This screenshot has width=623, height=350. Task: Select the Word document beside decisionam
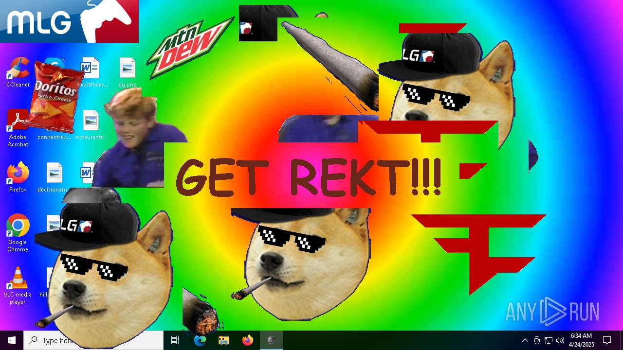(87, 172)
